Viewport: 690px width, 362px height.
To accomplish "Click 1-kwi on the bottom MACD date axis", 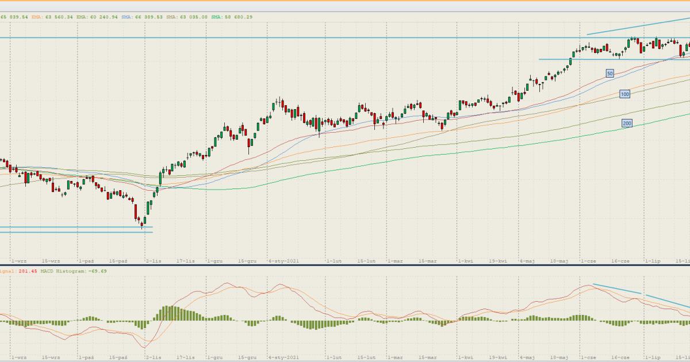I will pos(465,357).
